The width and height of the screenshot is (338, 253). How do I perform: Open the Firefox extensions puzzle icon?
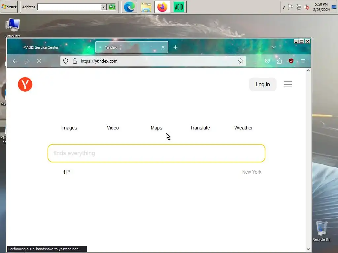279,61
